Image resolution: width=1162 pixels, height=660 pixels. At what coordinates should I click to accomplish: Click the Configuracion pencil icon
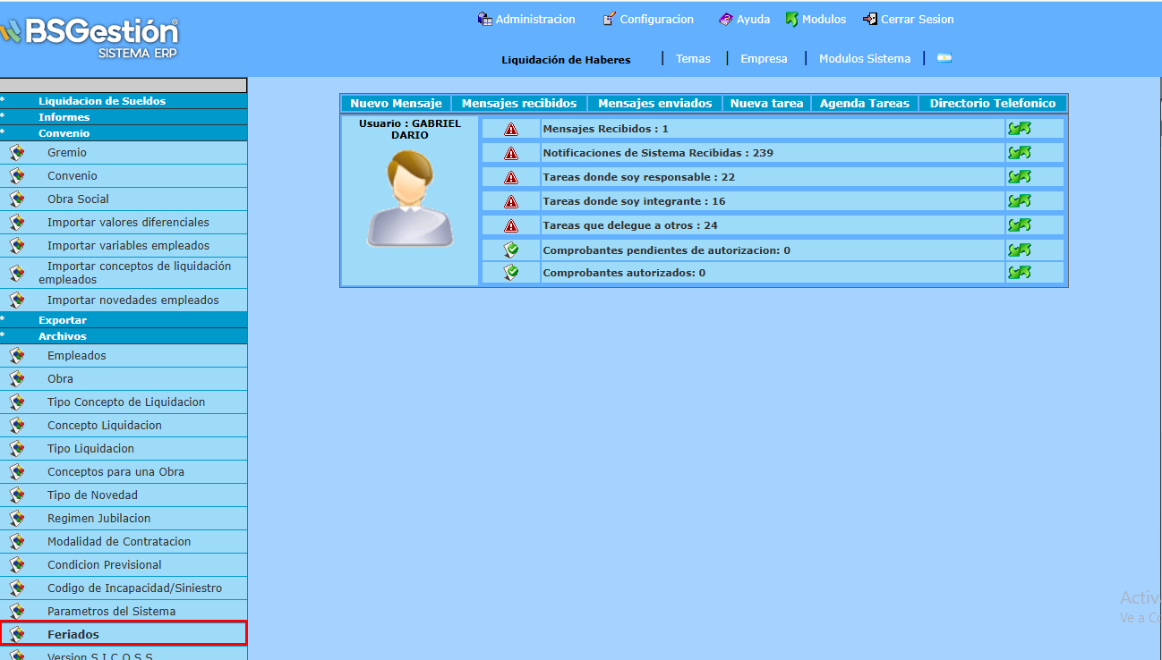click(x=609, y=19)
